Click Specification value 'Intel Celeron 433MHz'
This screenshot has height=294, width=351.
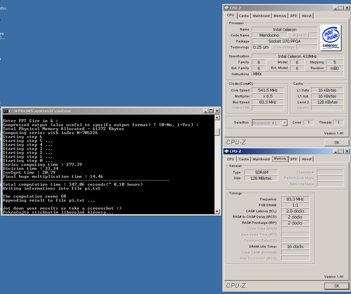coord(297,56)
